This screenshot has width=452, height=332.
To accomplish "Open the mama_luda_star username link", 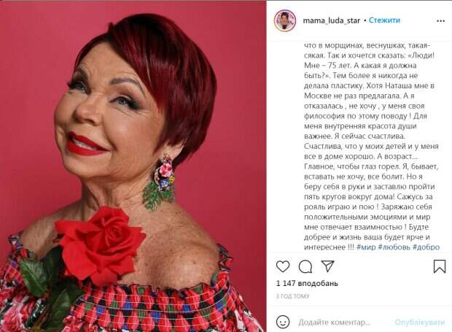I will tap(332, 20).
